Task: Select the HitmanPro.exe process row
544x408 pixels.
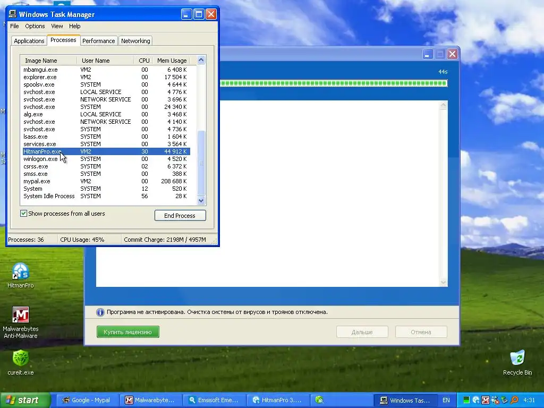Action: pyautogui.click(x=106, y=151)
